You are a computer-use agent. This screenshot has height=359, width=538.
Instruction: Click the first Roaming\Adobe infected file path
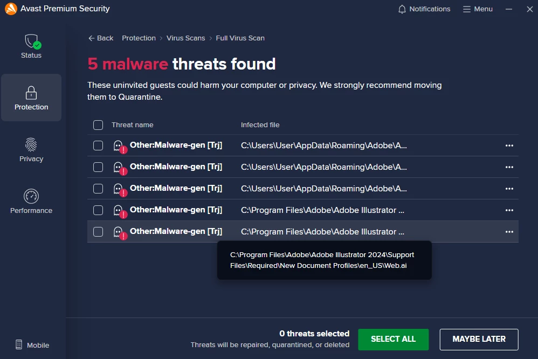point(323,146)
